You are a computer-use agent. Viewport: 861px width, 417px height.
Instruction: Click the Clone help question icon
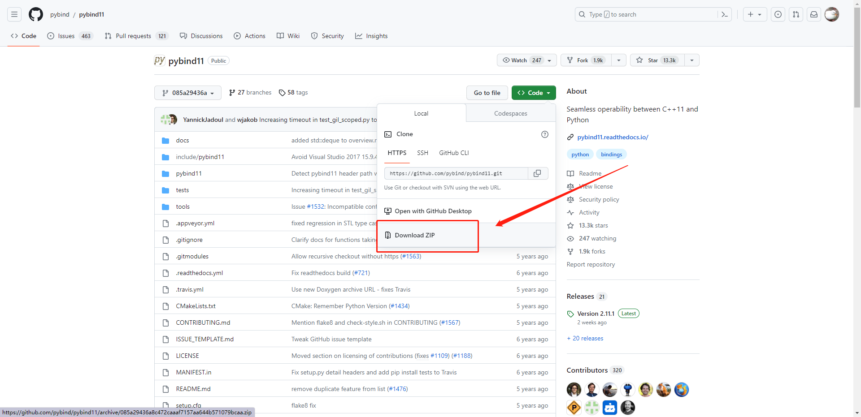pos(545,134)
